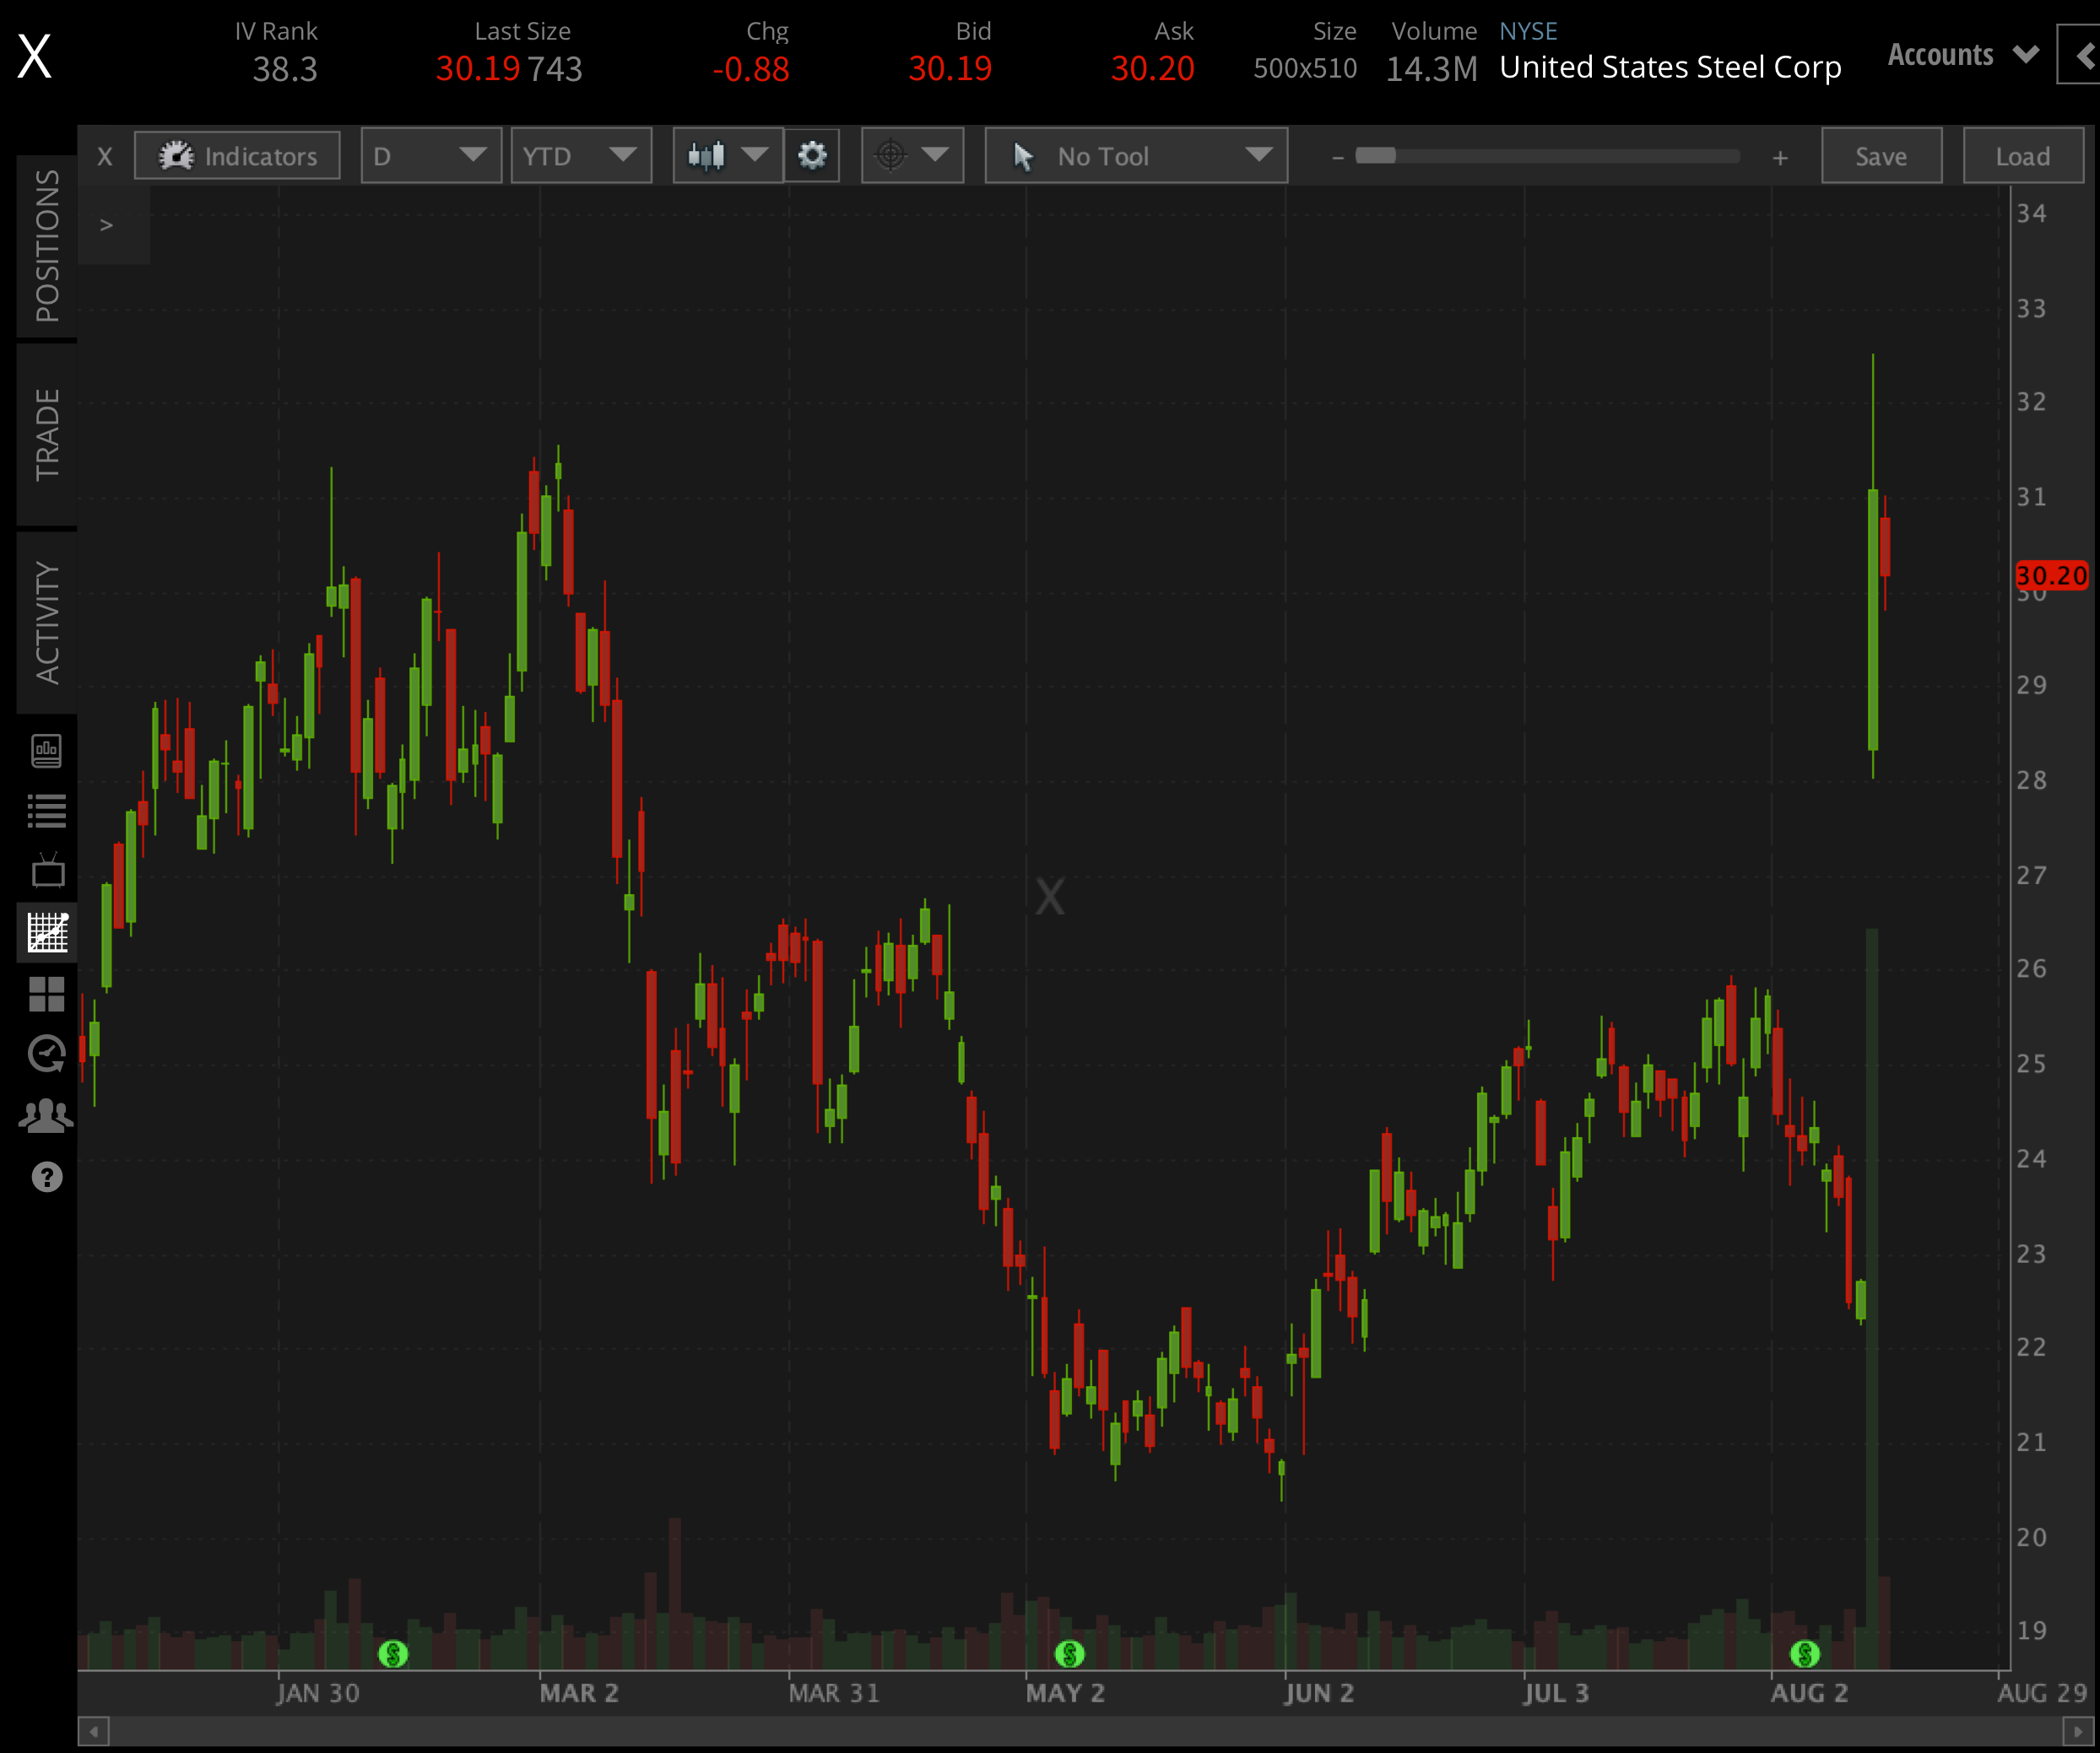Click the Indicators button
Image resolution: width=2100 pixels, height=1753 pixels.
point(238,156)
